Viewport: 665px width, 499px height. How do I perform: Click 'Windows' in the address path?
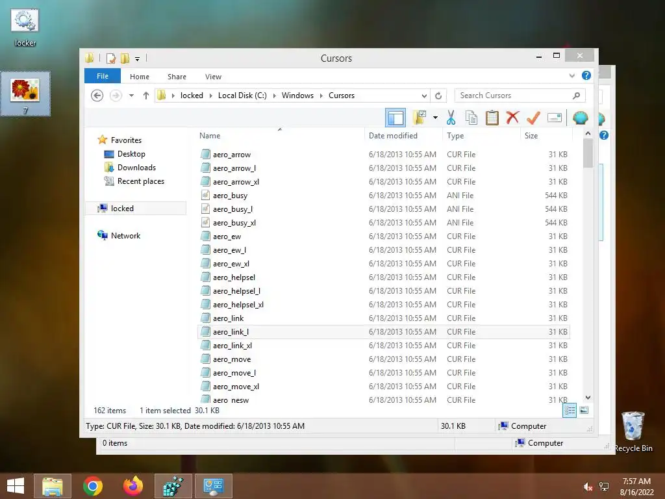(297, 96)
